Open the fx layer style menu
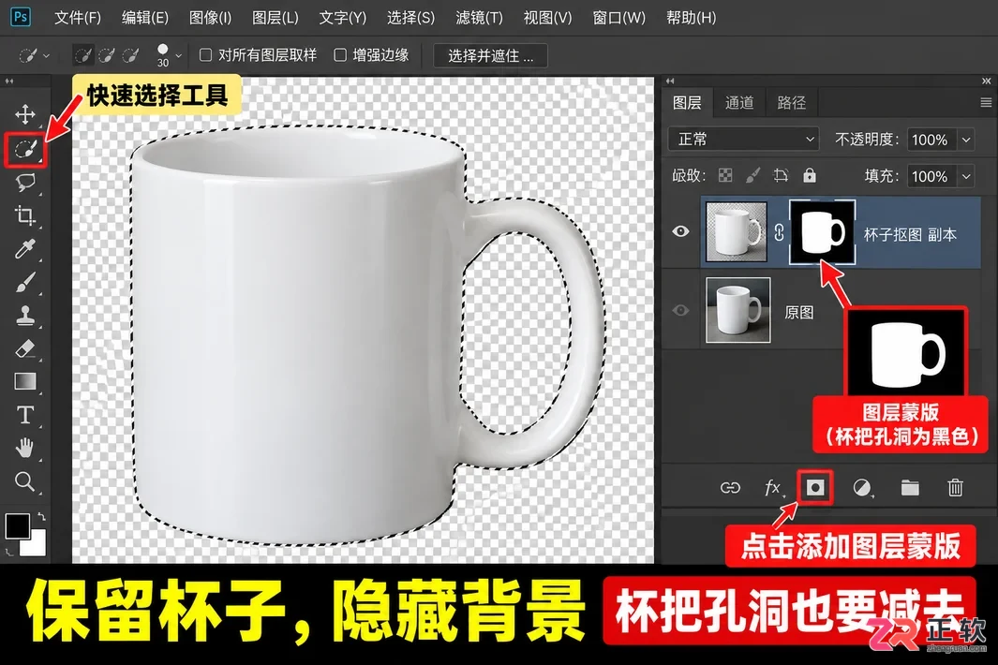This screenshot has width=998, height=665. click(773, 488)
